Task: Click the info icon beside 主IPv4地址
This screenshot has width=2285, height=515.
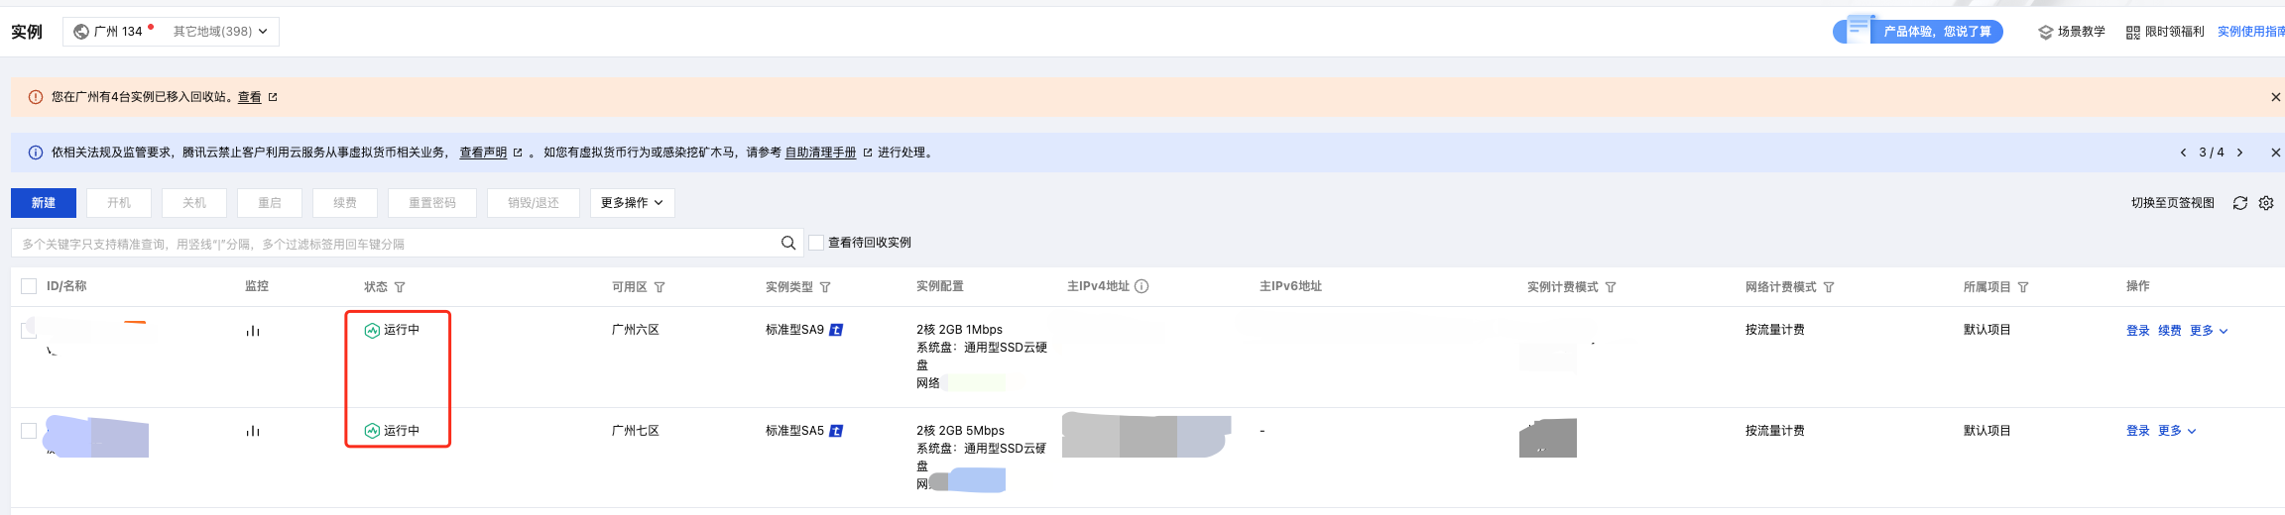Action: (1142, 286)
